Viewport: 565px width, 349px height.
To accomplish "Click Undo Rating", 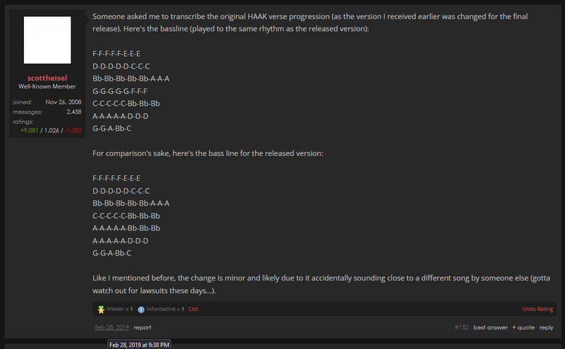I will [x=537, y=309].
